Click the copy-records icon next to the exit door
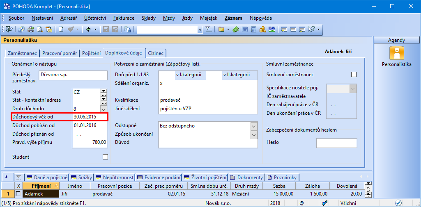 coord(22,29)
